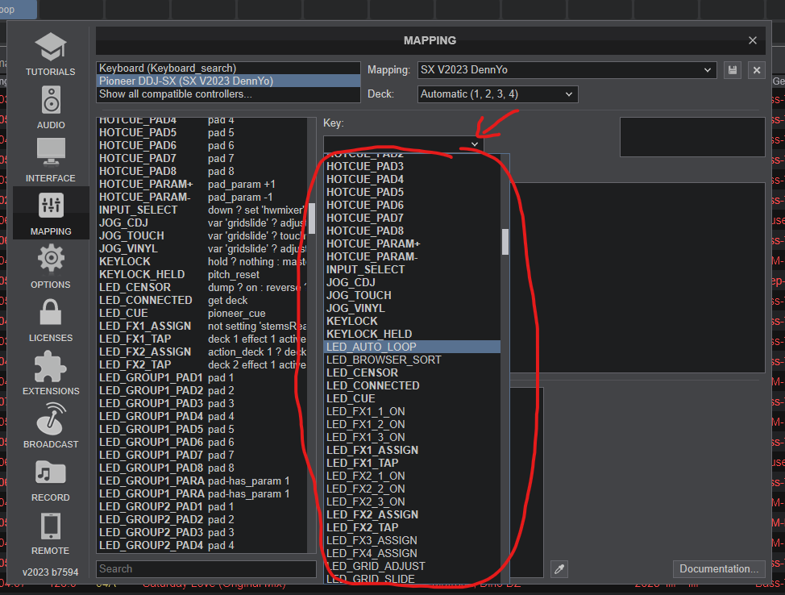Select LED_FX2_ASSIGN row in mapping list

point(202,352)
